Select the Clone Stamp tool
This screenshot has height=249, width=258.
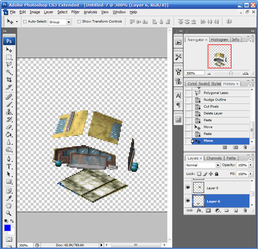pos(9,112)
